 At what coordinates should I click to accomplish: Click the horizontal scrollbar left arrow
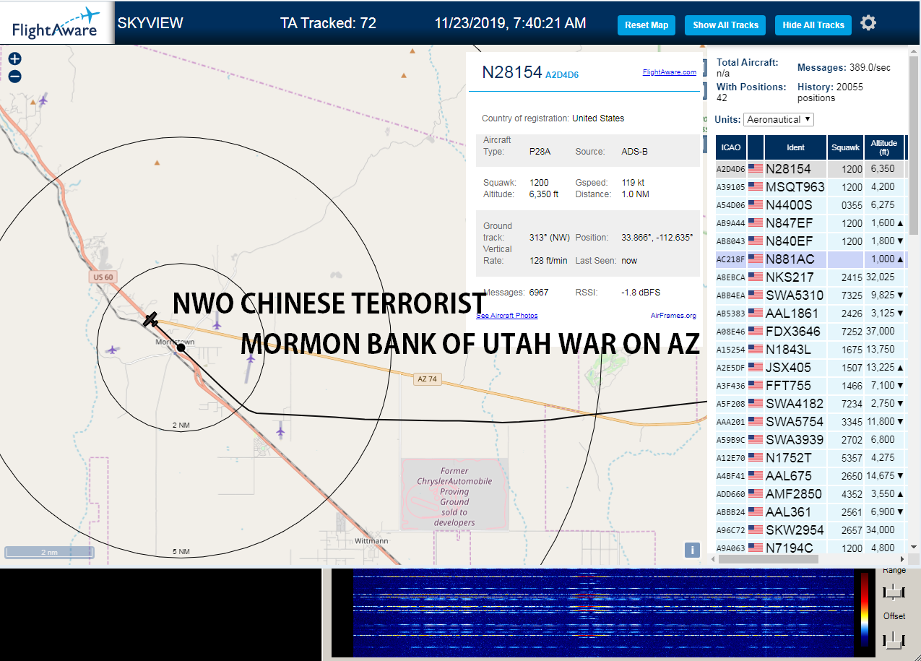(x=714, y=559)
